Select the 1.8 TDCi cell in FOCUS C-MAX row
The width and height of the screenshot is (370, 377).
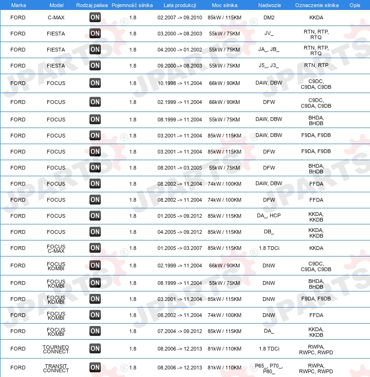(269, 248)
